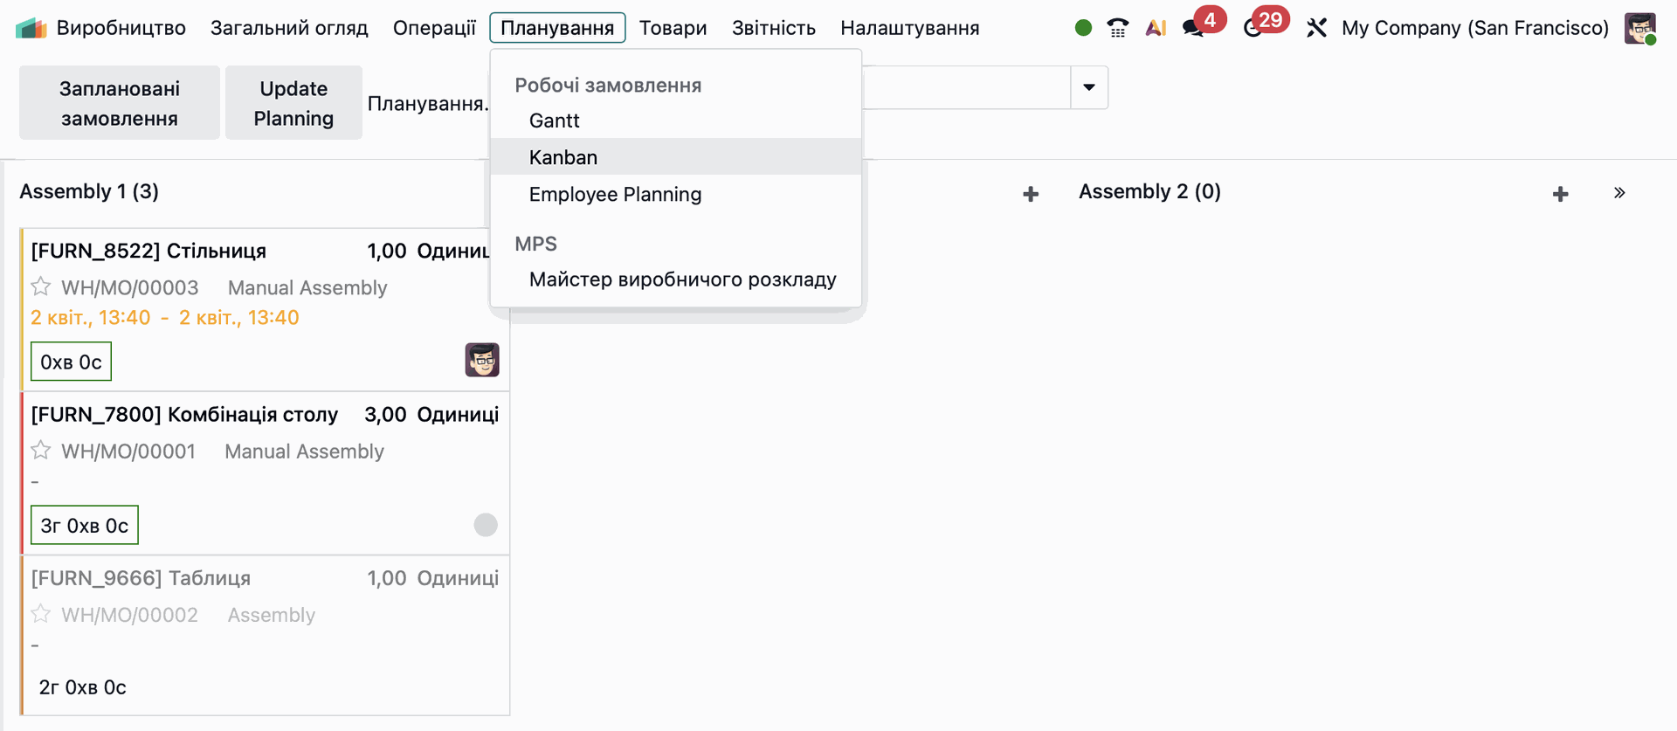
Task: Click the AI assistant icon
Action: pyautogui.click(x=1156, y=28)
